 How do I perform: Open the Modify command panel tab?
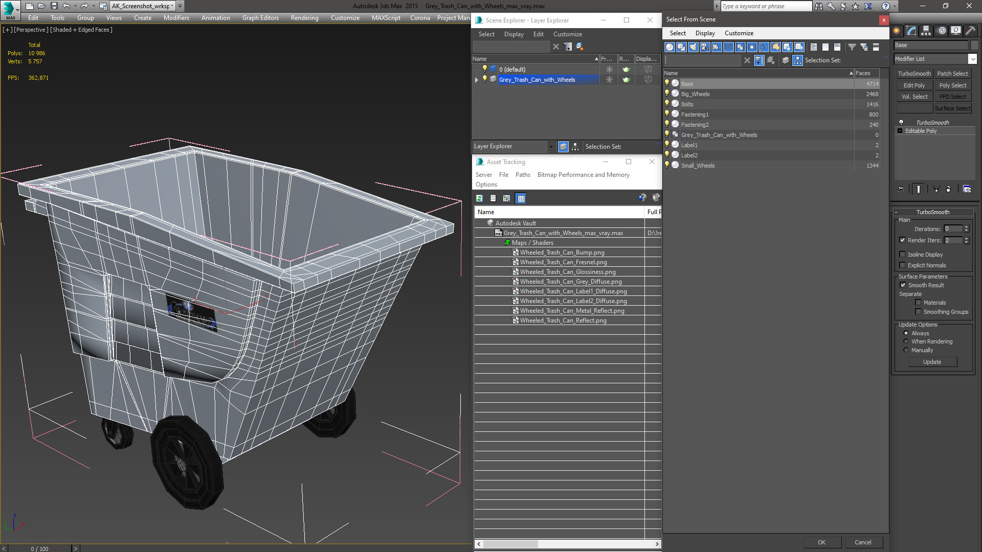911,31
